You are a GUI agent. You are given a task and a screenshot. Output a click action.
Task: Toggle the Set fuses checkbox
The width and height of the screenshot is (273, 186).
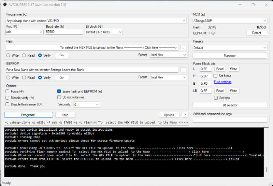coord(215,76)
